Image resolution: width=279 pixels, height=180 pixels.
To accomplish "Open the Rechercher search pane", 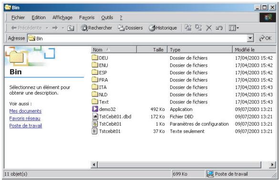I will pos(96,28).
